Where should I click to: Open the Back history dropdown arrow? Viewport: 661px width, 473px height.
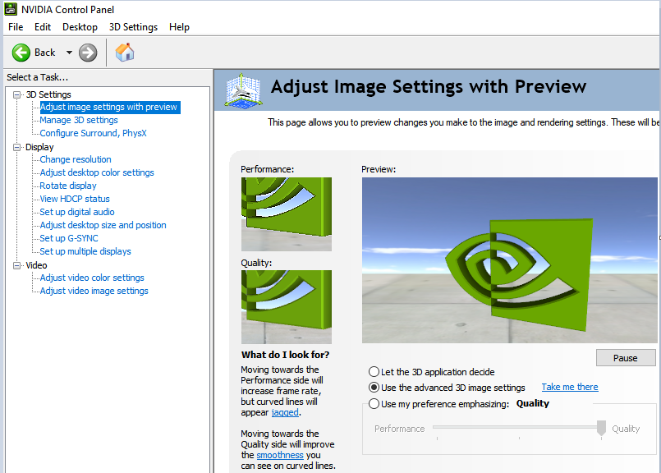(69, 53)
